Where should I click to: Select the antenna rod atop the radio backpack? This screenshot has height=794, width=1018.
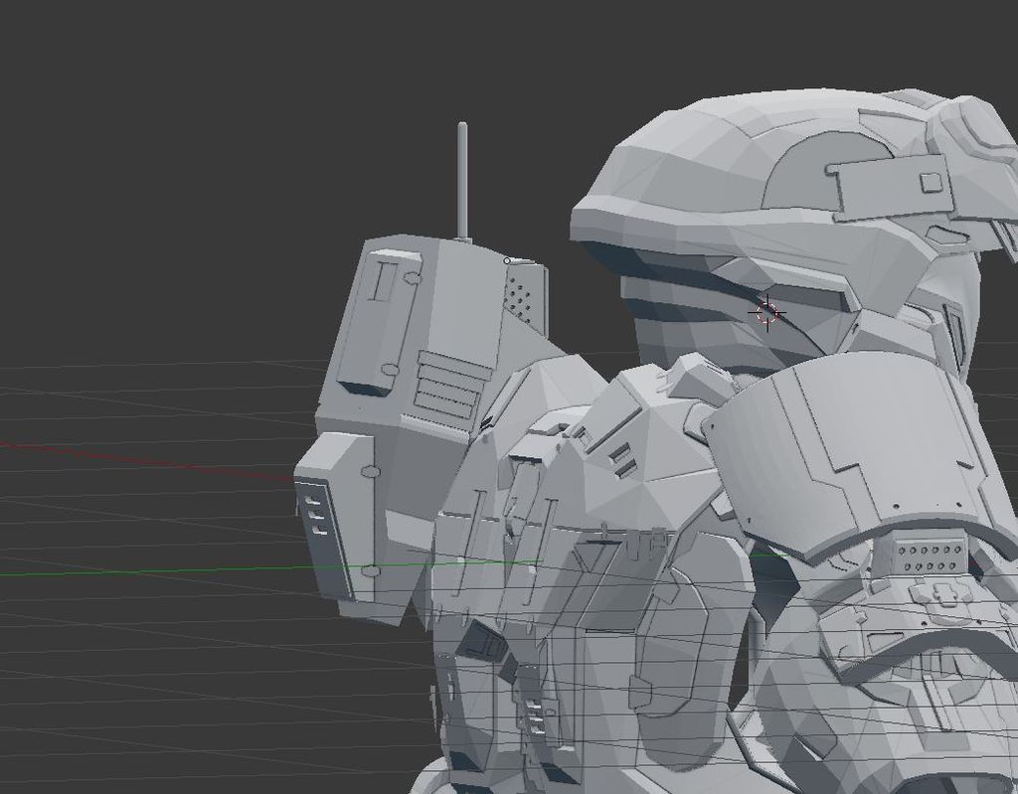[462, 181]
